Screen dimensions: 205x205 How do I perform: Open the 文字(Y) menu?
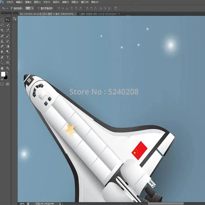point(47,2)
